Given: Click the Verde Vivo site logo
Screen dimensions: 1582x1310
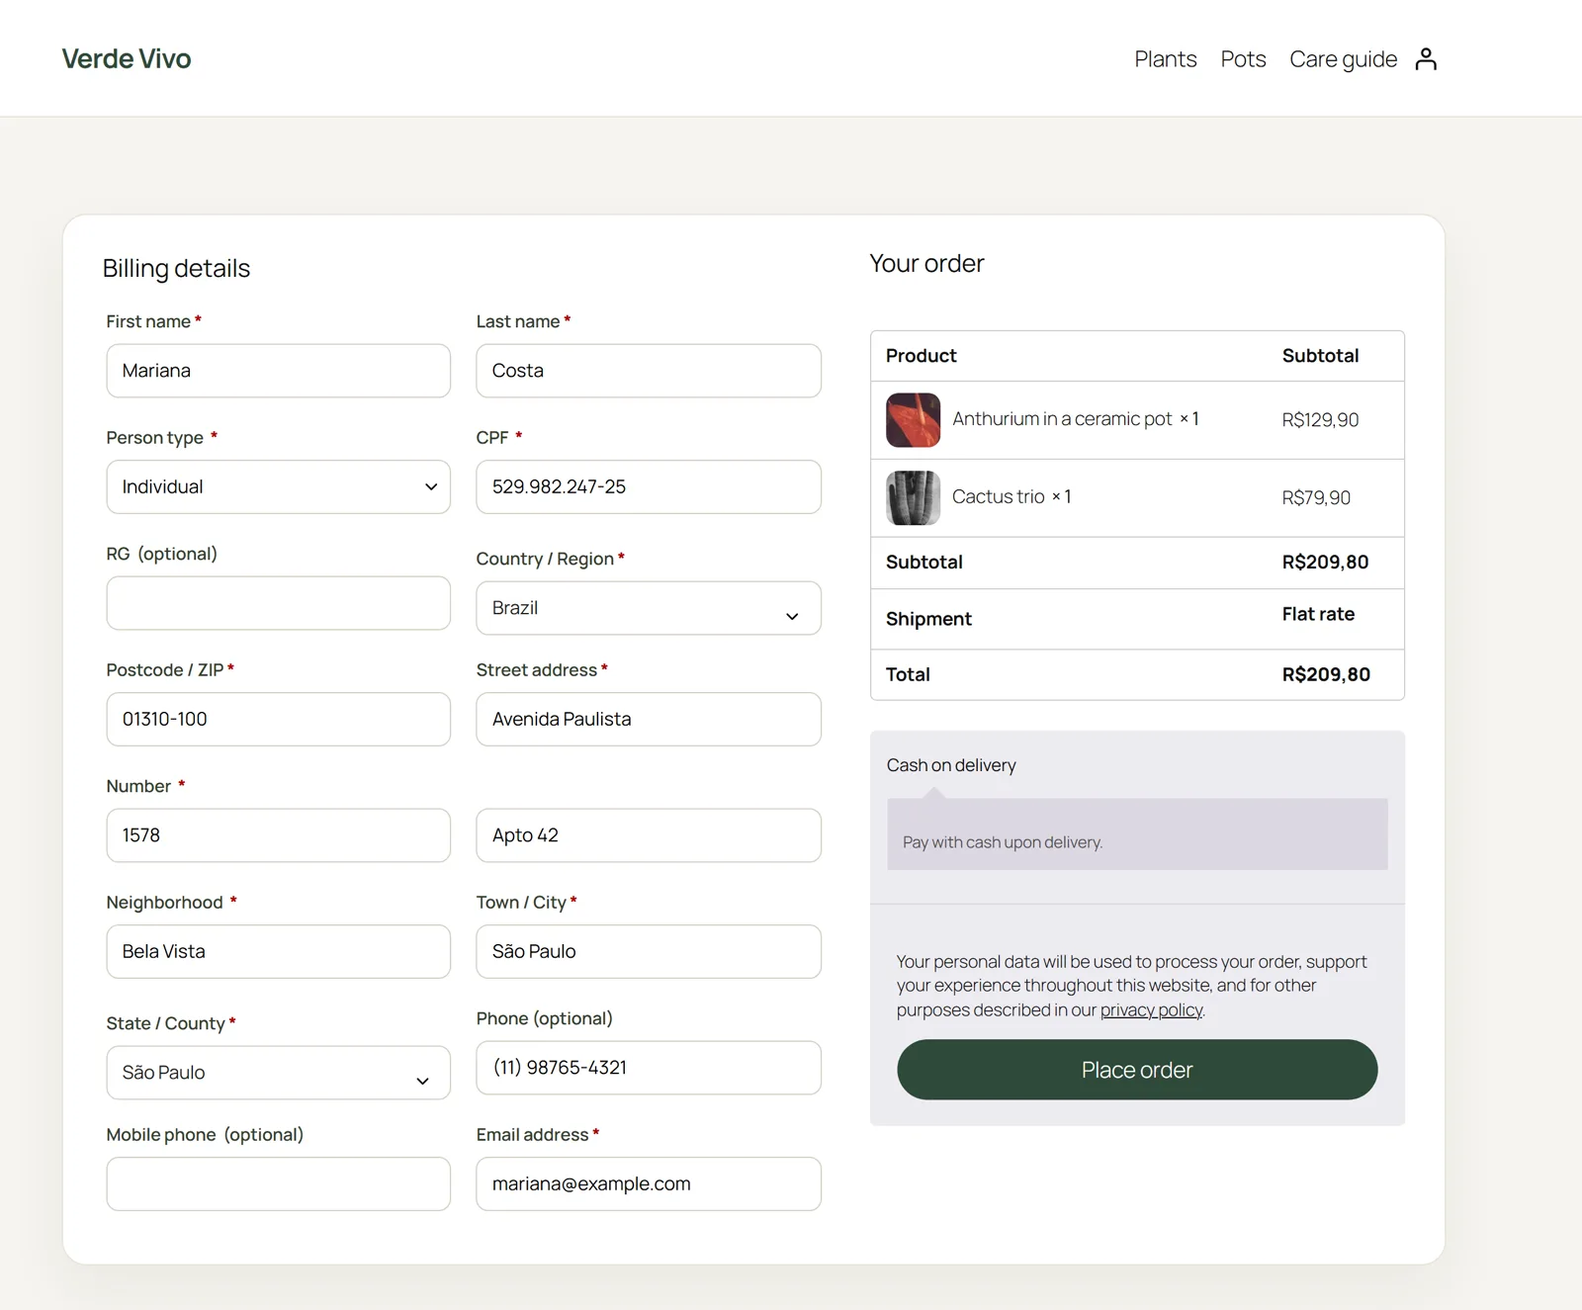Looking at the screenshot, I should [127, 58].
